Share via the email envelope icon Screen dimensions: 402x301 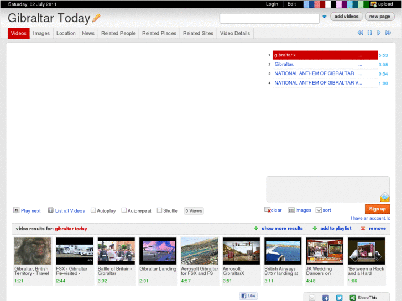coord(312,298)
